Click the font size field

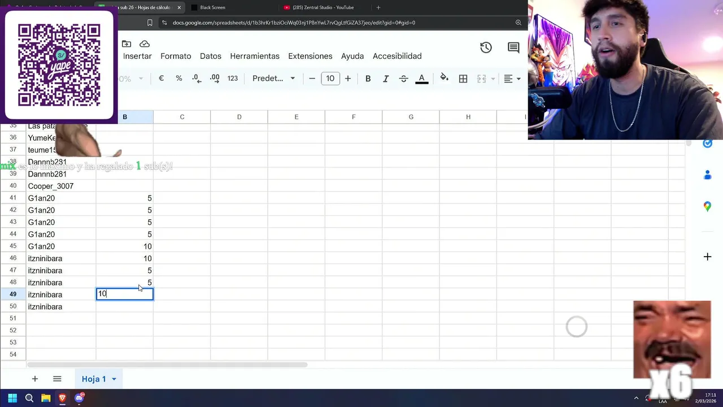click(330, 79)
